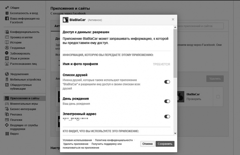
Task: Click the lock icon next to Конфиденциальность
Action: coord(7,32)
